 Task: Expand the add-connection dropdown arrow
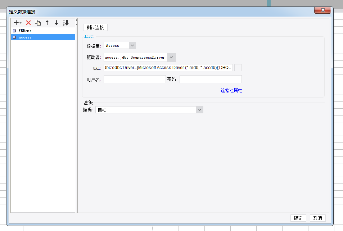[21, 23]
